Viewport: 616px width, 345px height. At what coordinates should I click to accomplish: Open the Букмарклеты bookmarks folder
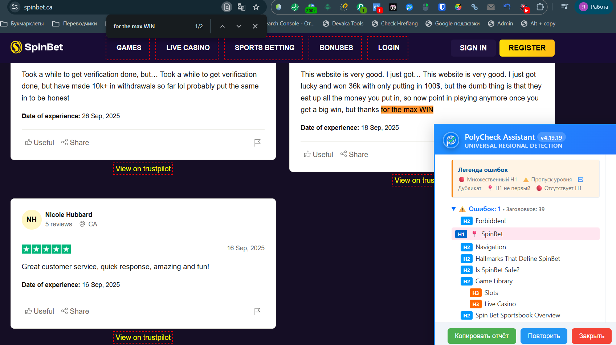click(x=23, y=24)
